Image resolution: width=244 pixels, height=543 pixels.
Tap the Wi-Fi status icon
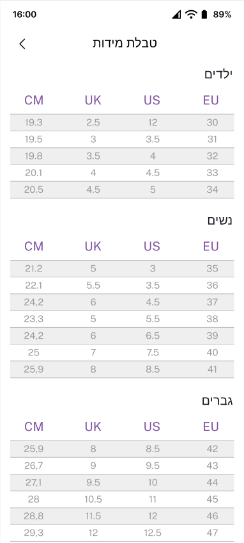coord(190,14)
